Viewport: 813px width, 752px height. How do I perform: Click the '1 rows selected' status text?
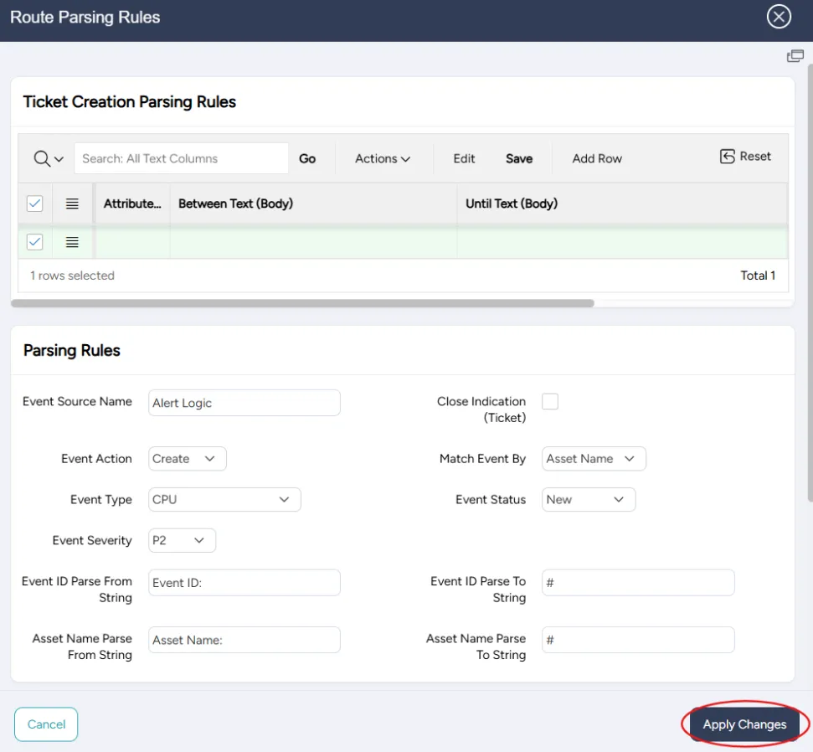click(72, 276)
